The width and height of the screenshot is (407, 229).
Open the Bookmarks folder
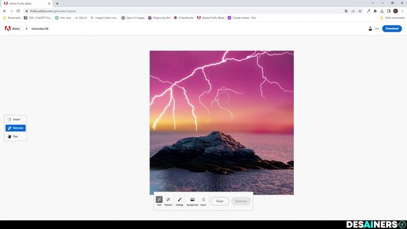[x=11, y=18]
